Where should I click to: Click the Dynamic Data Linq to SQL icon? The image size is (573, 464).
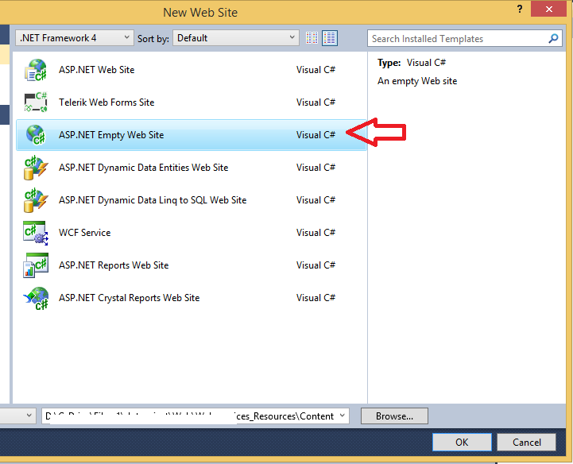point(36,200)
